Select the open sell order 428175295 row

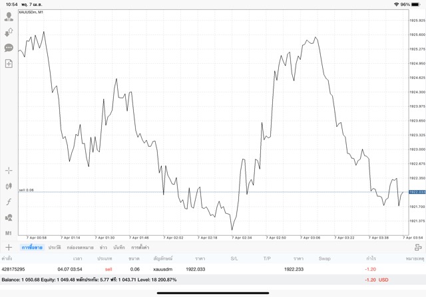click(200, 269)
